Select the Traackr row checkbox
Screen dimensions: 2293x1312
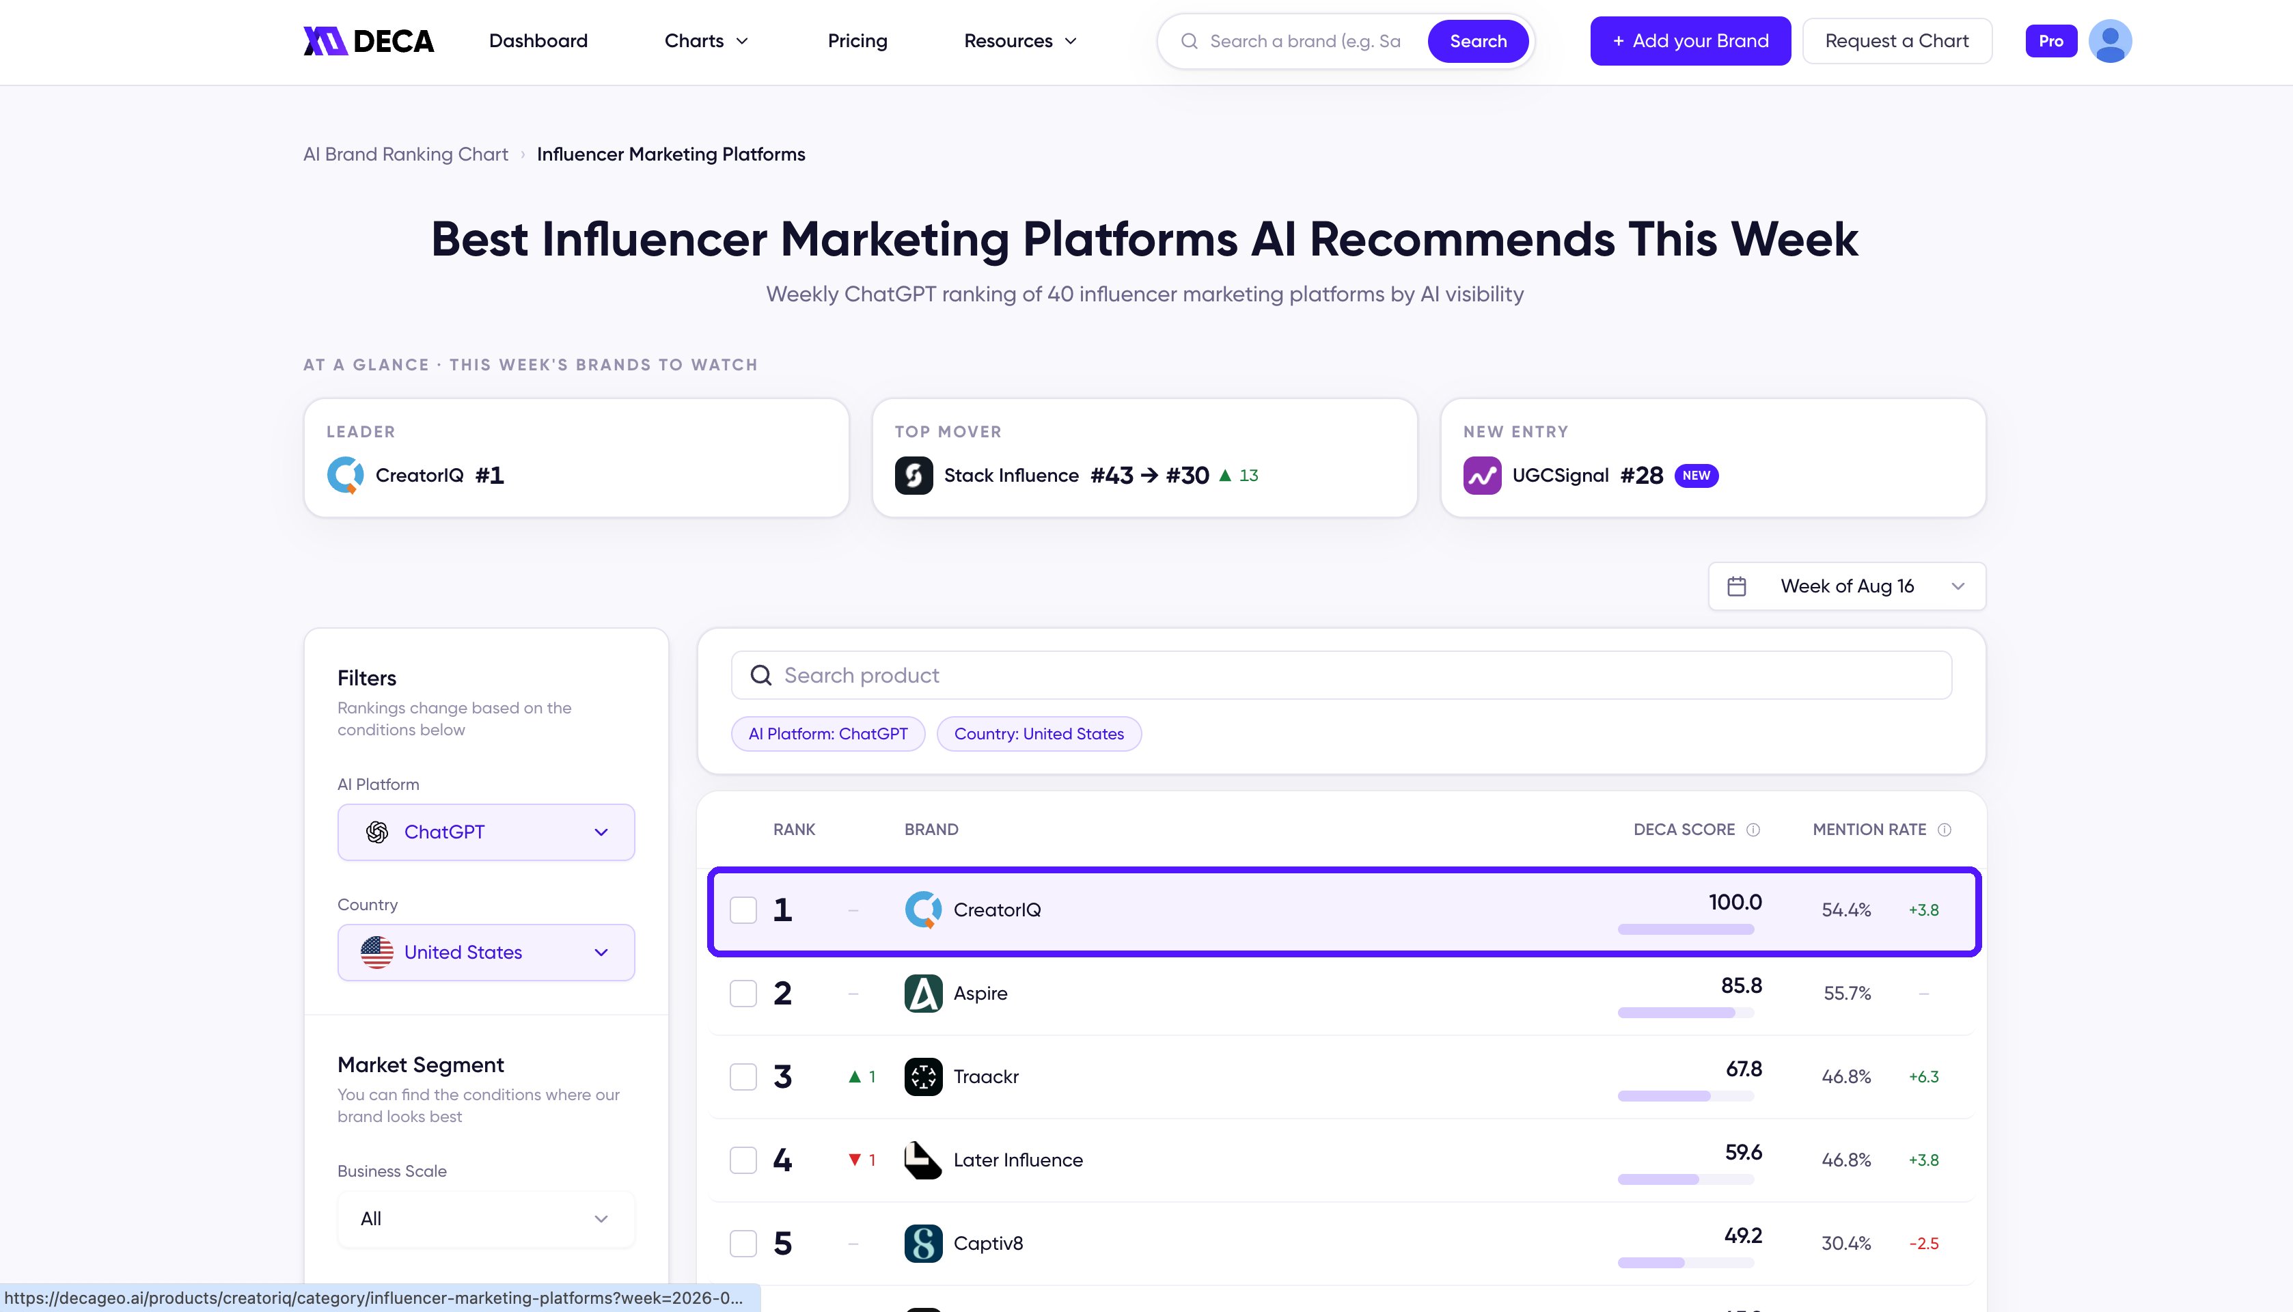[743, 1077]
